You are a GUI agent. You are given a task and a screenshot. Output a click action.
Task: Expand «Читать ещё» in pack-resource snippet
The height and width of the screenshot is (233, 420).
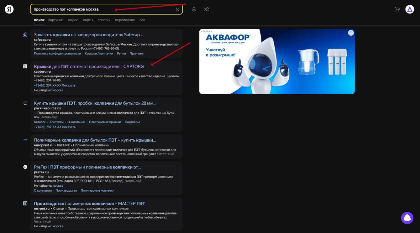point(49,117)
